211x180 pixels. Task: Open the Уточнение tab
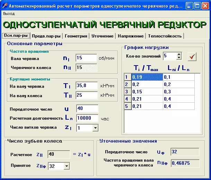[x=103, y=36]
